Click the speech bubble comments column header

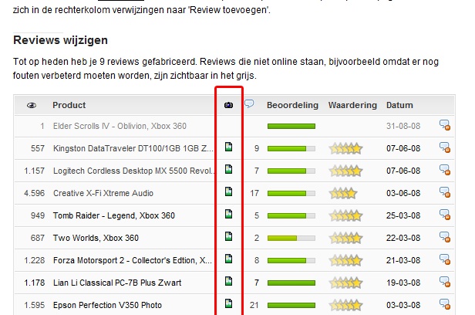pyautogui.click(x=249, y=103)
